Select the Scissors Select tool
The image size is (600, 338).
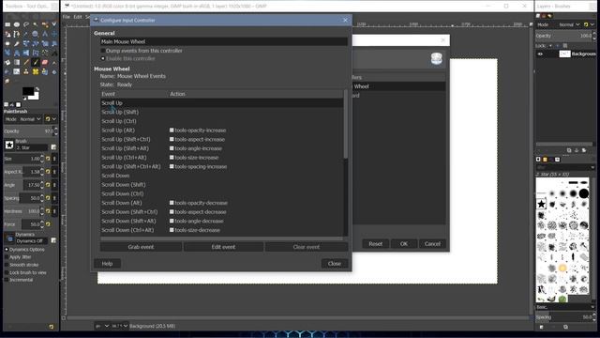click(x=54, y=24)
